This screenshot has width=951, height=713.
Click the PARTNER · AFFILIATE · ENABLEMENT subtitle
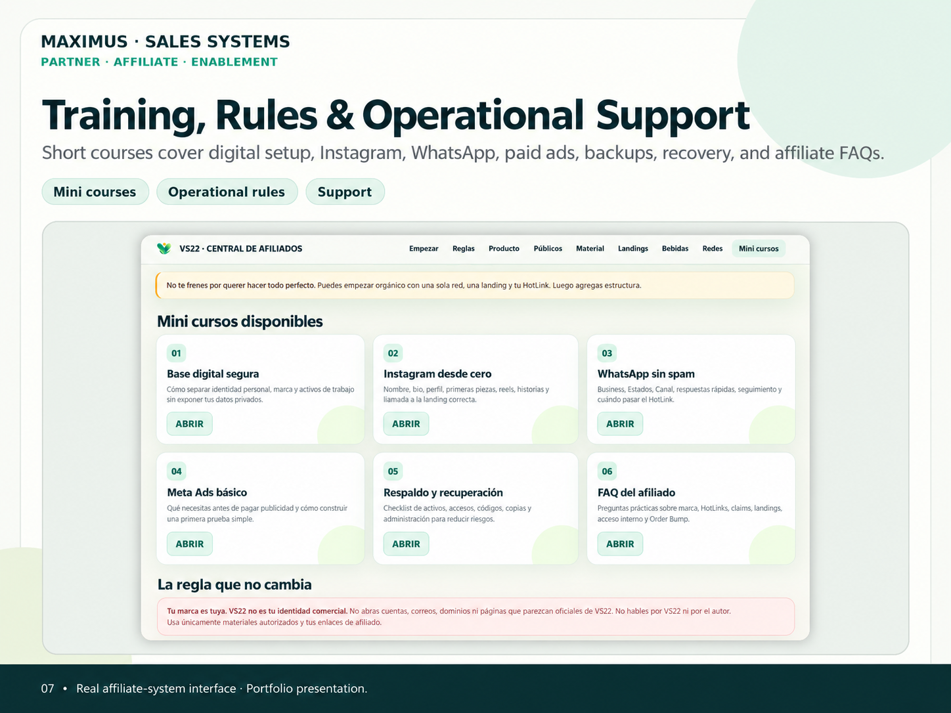click(160, 62)
